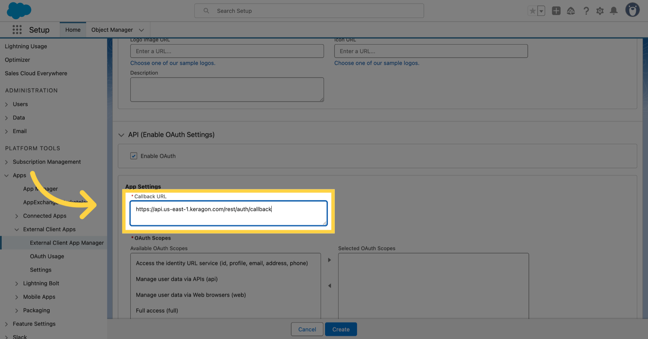Uncheck the Enable OAuth checkbox
The height and width of the screenshot is (339, 648).
tap(134, 156)
